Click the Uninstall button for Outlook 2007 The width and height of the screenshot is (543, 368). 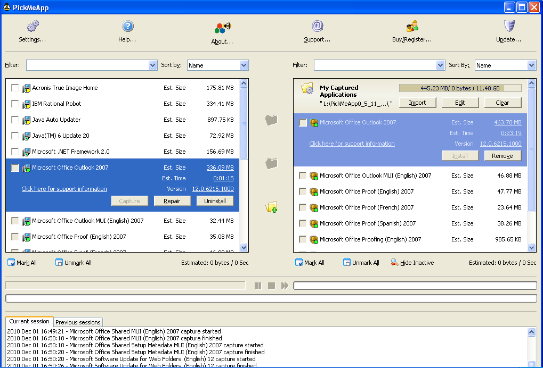(215, 201)
